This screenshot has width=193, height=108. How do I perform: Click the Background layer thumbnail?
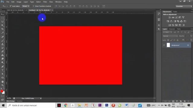point(168,45)
